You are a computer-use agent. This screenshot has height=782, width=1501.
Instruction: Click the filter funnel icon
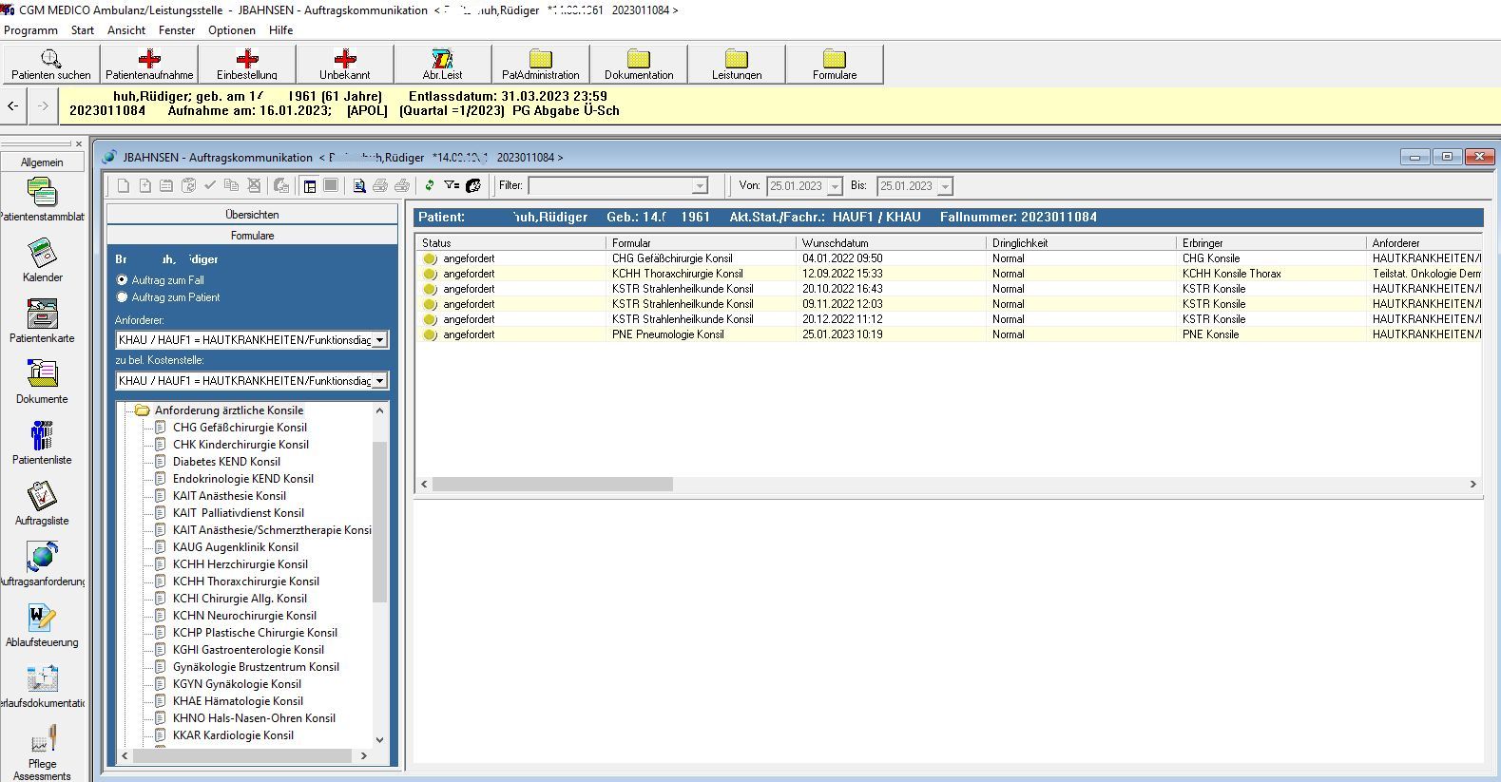(452, 185)
